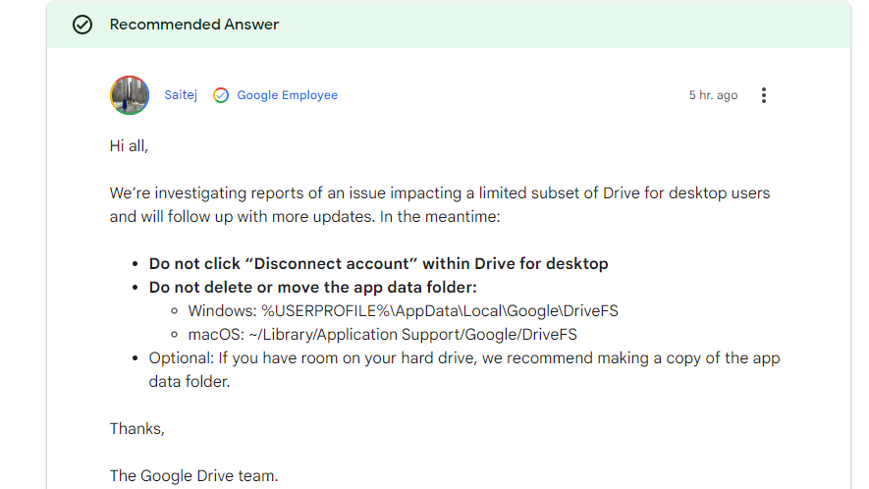Screen dimensions: 869x489
Task: Click "The Google Drive team." signature
Action: [x=194, y=476]
